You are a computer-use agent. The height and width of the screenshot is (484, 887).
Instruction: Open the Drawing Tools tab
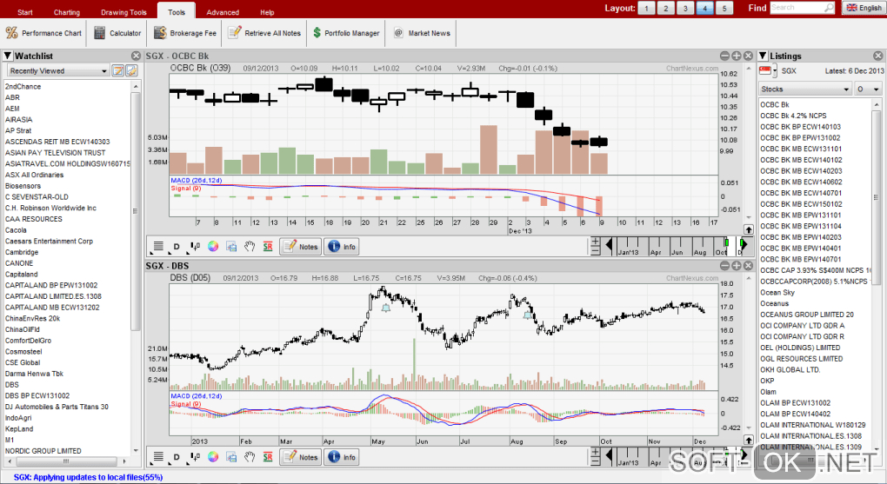tap(123, 12)
